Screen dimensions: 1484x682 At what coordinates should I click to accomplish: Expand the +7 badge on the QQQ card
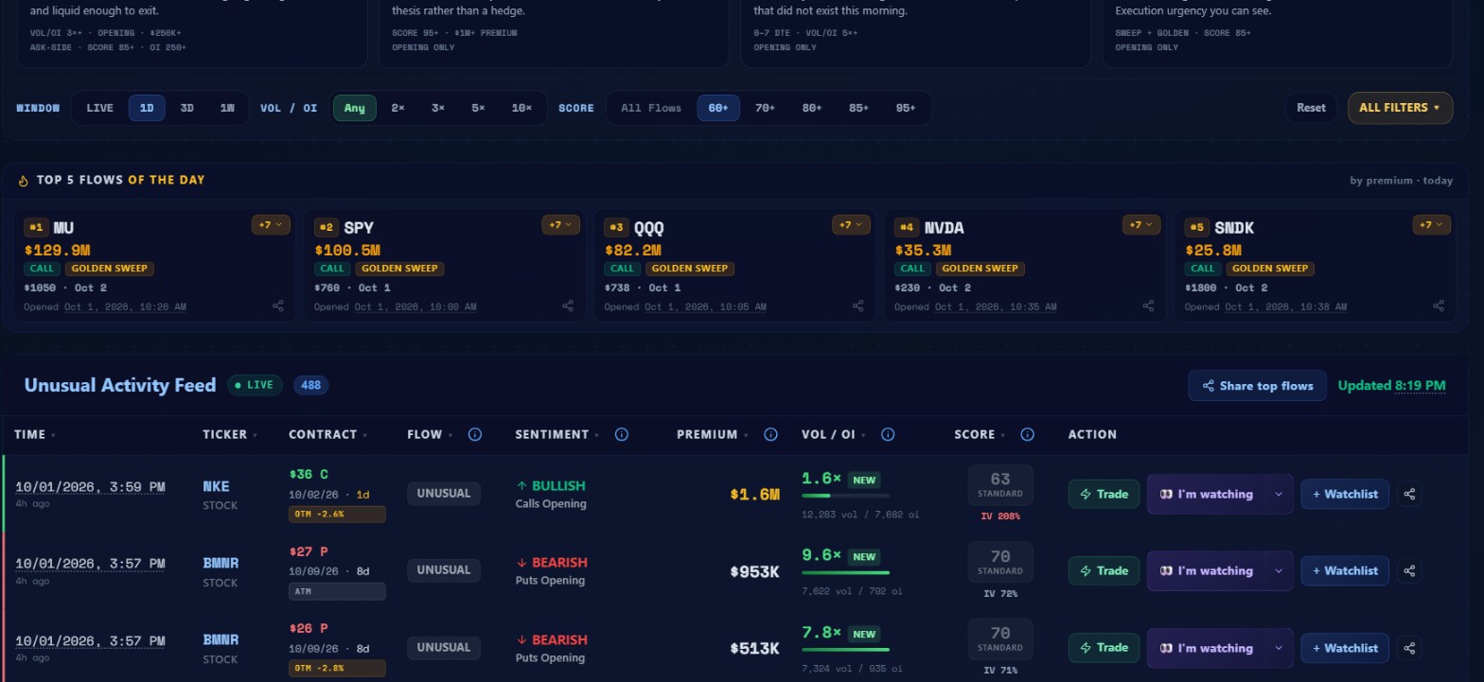click(850, 225)
